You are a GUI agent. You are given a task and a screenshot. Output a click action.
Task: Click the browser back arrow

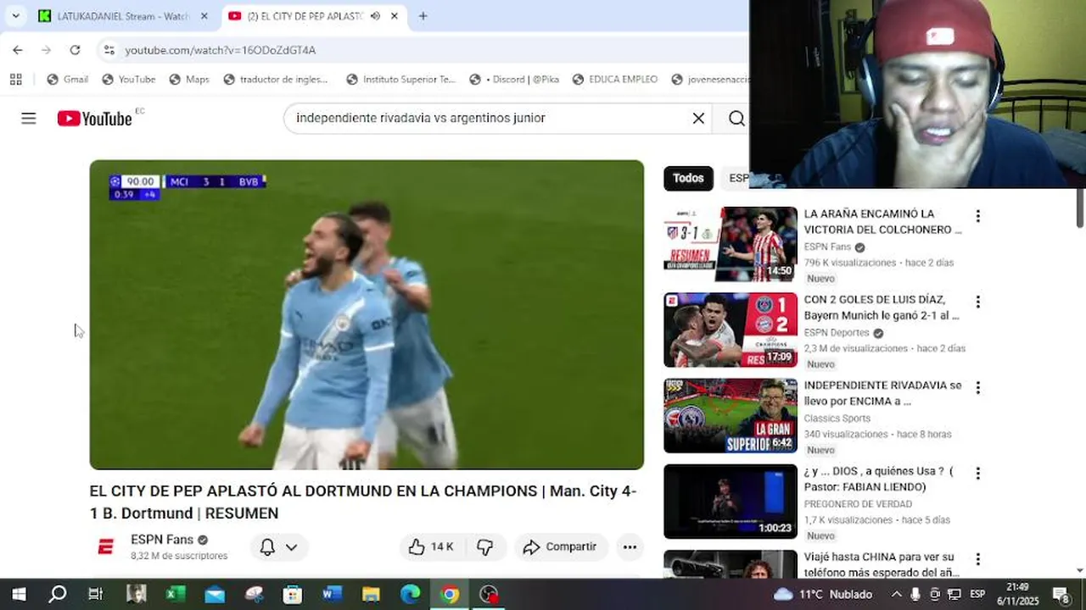coord(18,50)
